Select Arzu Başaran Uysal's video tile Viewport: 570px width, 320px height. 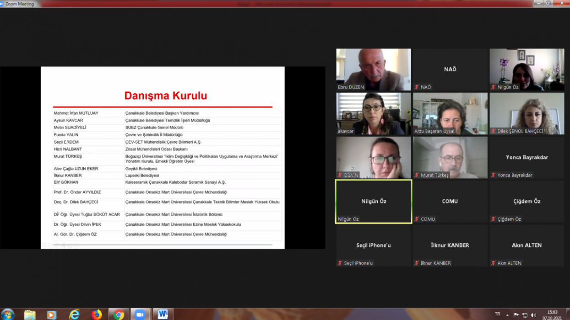[450, 113]
